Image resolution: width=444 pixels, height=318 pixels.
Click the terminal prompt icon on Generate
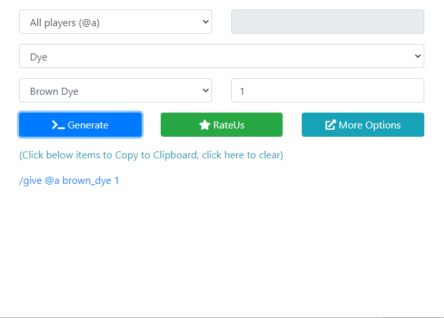(x=58, y=125)
